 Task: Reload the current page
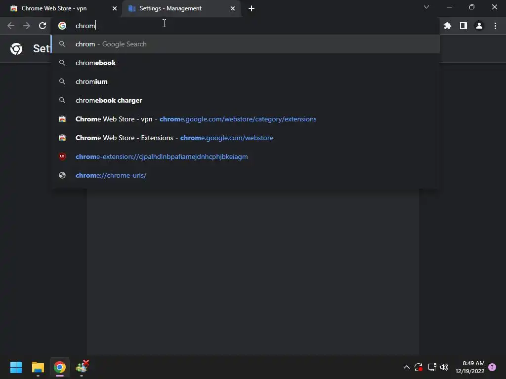42,26
